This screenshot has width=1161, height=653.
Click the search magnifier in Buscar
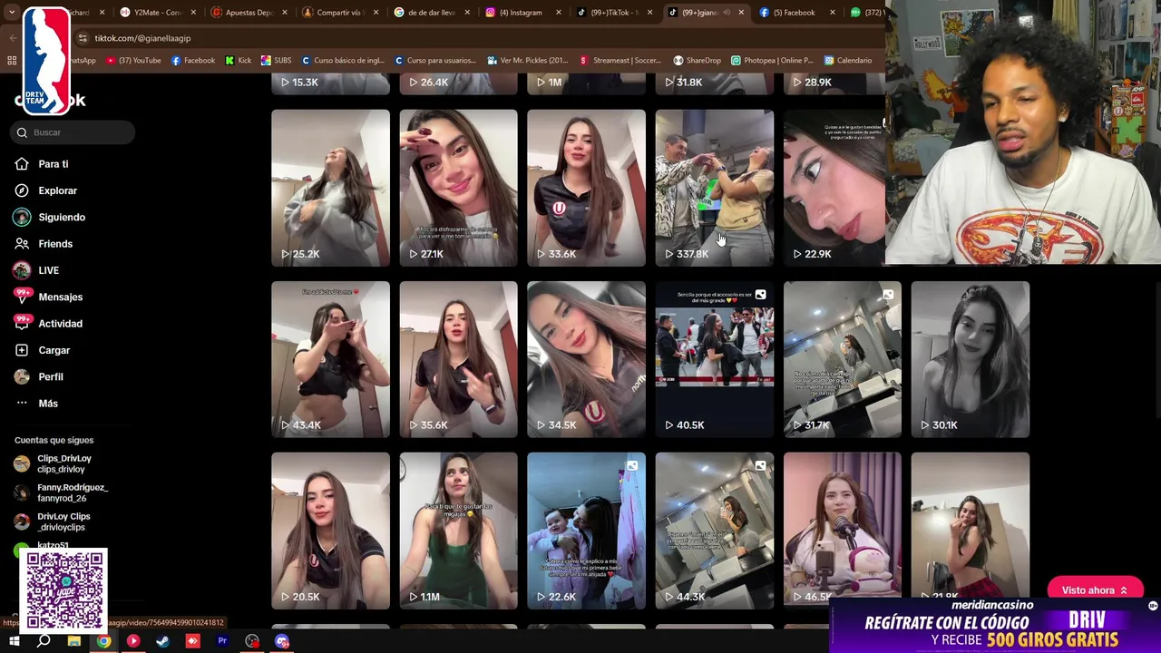tap(22, 132)
